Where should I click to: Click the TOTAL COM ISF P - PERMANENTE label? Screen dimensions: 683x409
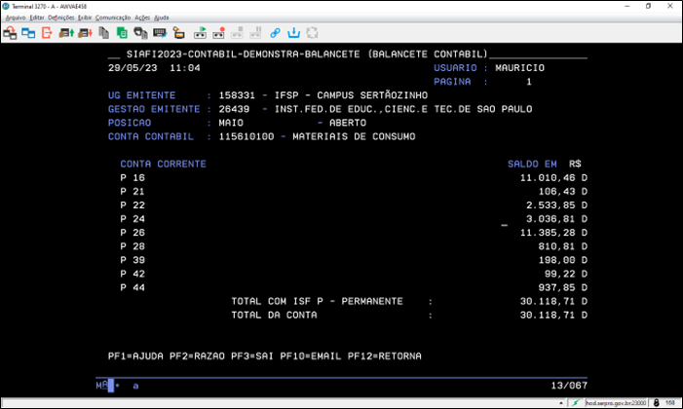click(x=317, y=302)
